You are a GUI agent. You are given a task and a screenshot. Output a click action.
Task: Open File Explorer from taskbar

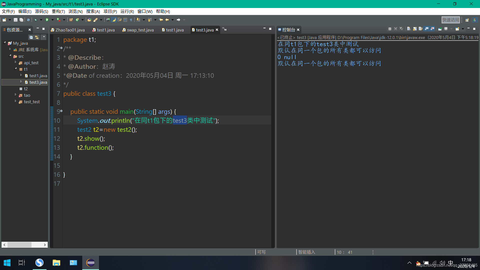[56, 263]
